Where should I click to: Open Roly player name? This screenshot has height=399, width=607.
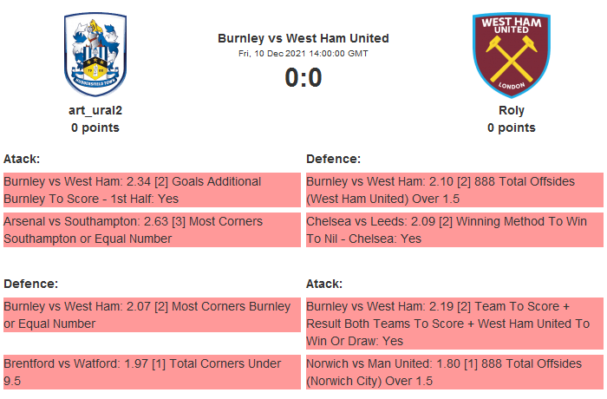click(x=512, y=110)
